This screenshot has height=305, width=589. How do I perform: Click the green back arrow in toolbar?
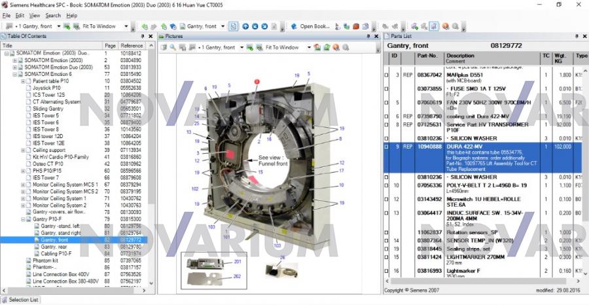(x=145, y=26)
